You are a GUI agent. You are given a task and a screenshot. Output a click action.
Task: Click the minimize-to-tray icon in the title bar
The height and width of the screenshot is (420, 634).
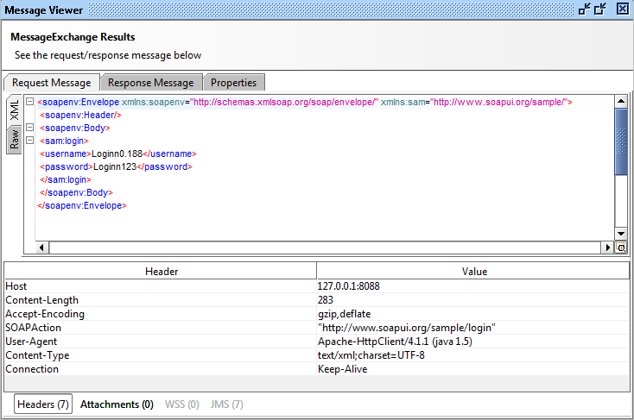pyautogui.click(x=585, y=9)
